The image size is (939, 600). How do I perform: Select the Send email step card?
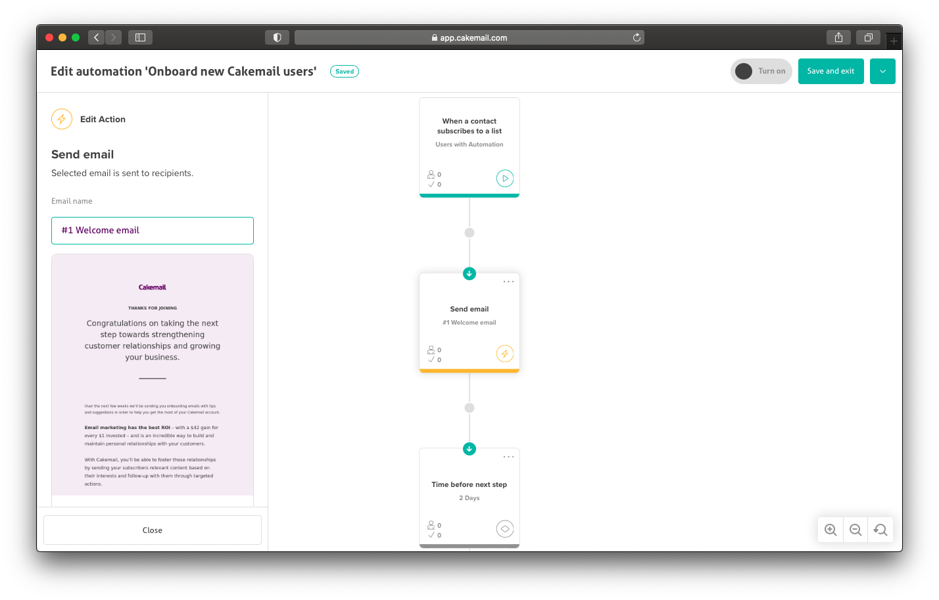[x=469, y=323]
